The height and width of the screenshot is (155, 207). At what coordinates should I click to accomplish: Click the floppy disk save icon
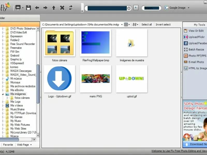pos(28,8)
